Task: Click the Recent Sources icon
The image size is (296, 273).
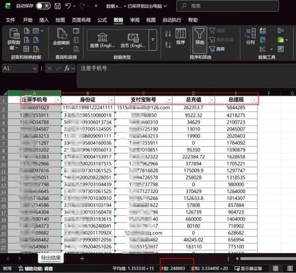Action: 36,40
